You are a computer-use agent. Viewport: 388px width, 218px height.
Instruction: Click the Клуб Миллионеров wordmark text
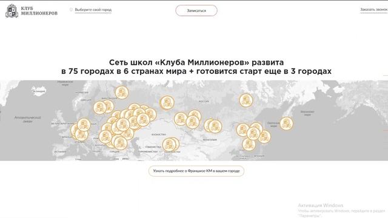click(39, 11)
